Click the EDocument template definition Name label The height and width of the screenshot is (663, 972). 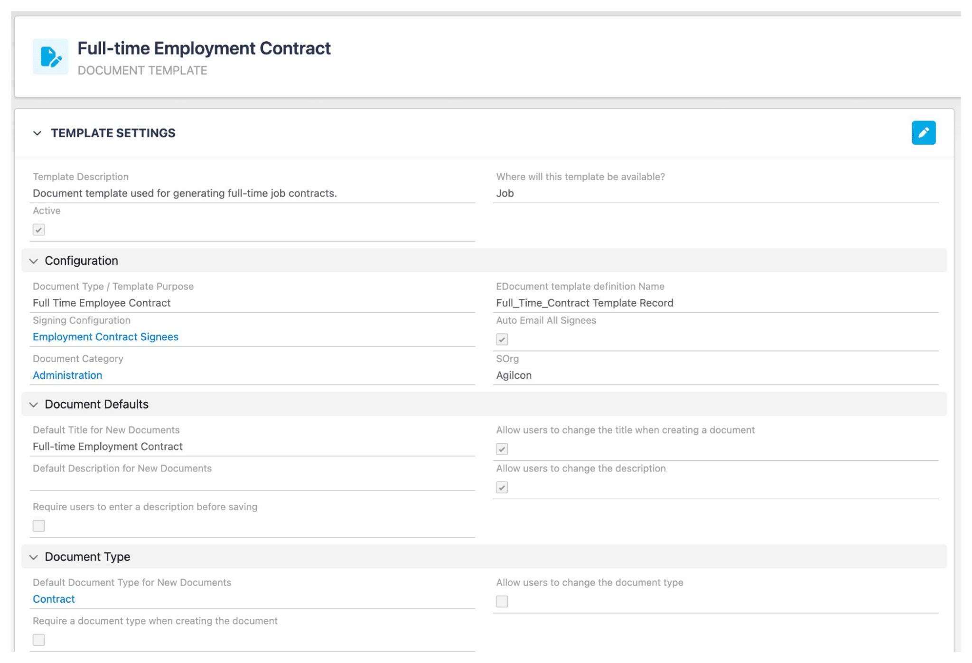(x=580, y=286)
